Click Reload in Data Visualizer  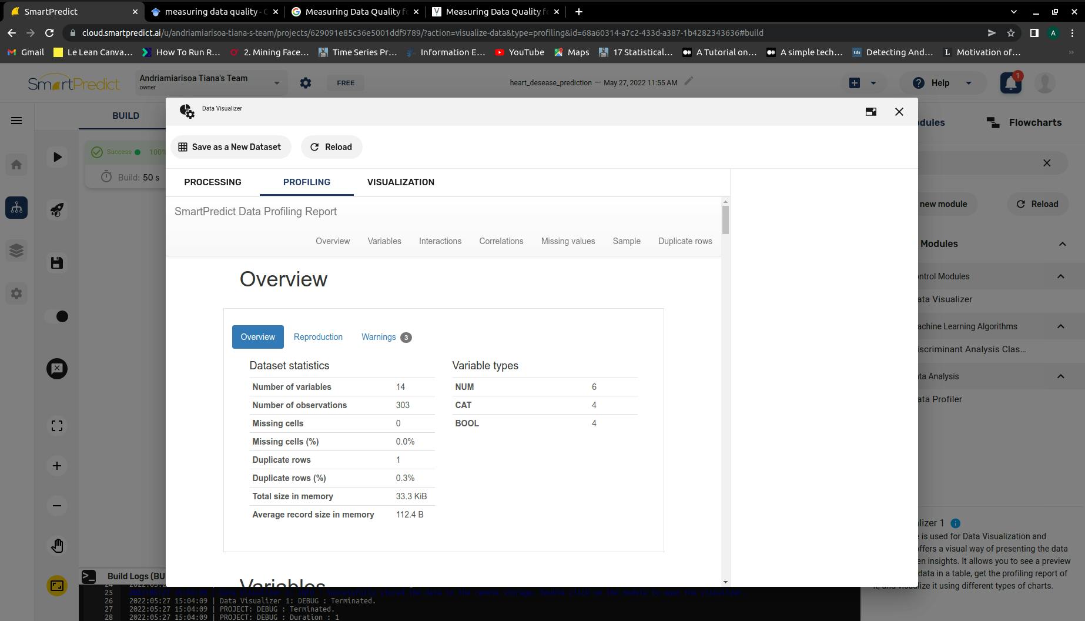[x=331, y=147]
